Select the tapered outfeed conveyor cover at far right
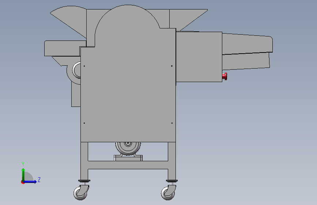The image size is (317, 205). pyautogui.click(x=247, y=43)
